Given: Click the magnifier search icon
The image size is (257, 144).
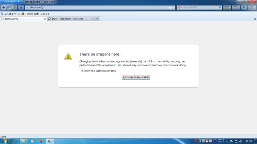Looking at the screenshot, I should [x=220, y=8].
